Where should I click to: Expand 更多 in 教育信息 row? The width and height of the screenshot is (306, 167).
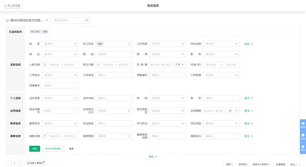pyautogui.click(x=249, y=123)
